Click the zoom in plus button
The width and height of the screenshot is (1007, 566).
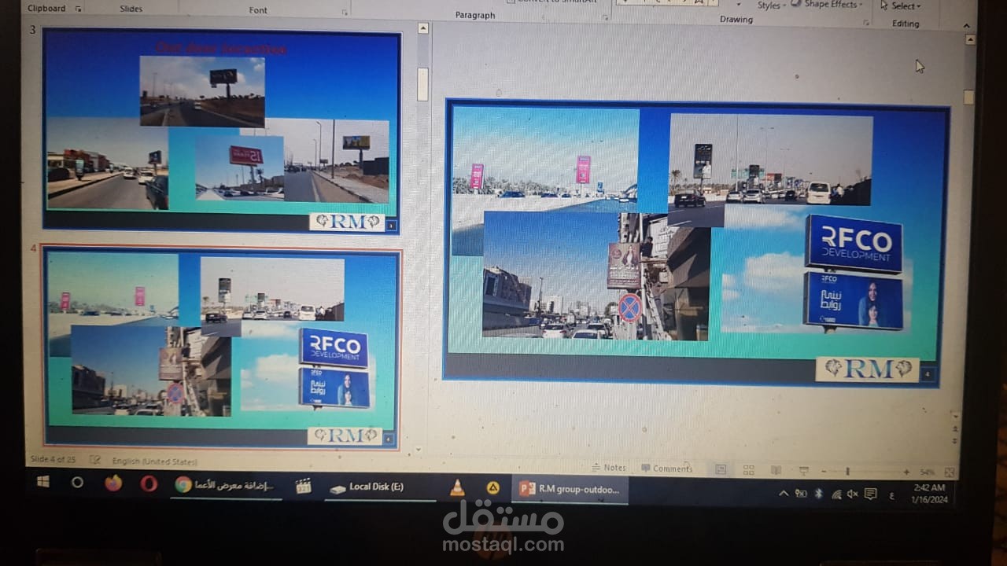tap(906, 472)
